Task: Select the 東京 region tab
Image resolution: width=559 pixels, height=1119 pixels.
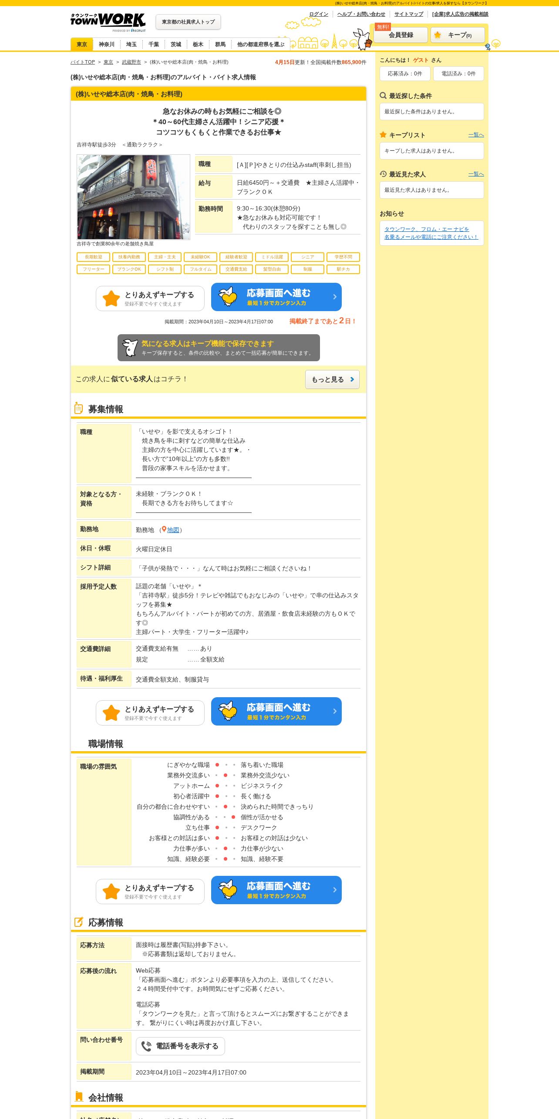Action: point(82,44)
